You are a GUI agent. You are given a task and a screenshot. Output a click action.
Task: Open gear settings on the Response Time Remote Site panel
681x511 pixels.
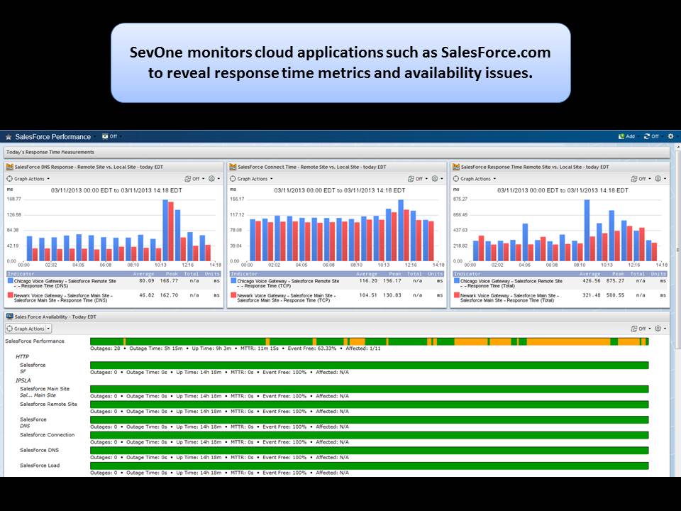658,179
